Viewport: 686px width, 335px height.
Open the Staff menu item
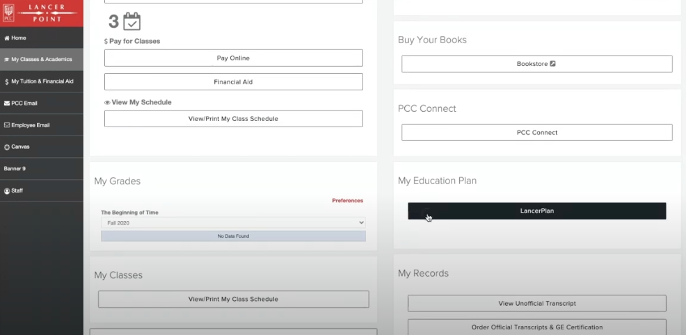42,190
